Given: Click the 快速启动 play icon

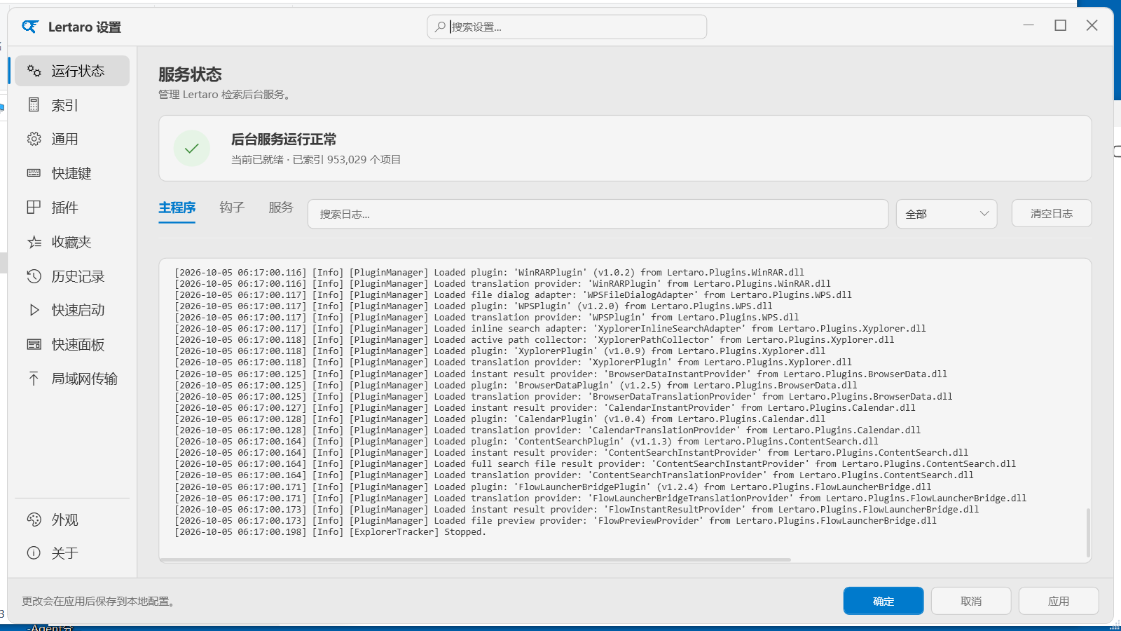Looking at the screenshot, I should (34, 310).
